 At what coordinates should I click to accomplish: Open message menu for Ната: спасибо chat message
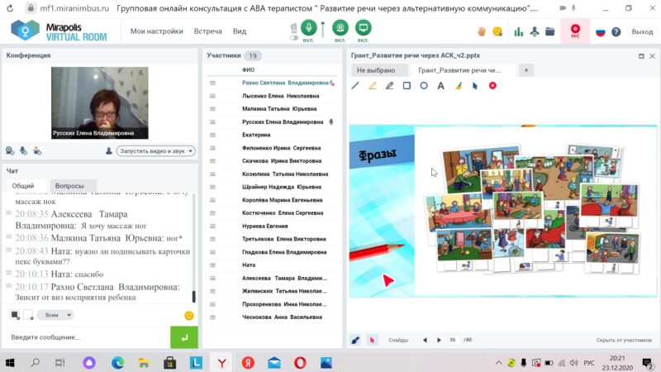point(8,273)
